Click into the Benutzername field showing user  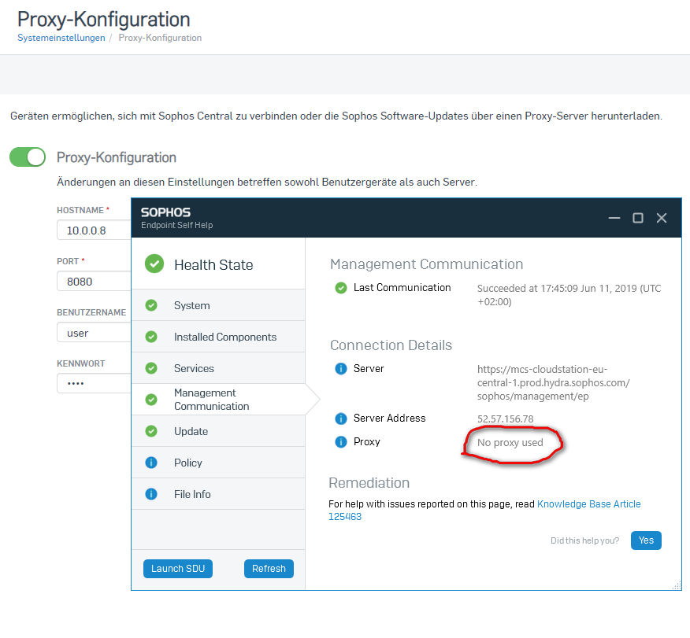click(94, 333)
